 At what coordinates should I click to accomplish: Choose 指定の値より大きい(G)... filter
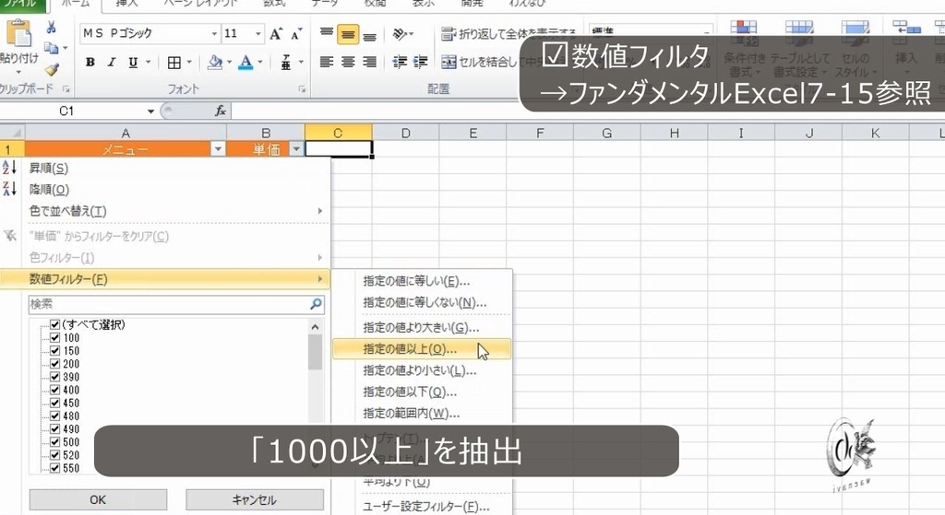(x=422, y=328)
